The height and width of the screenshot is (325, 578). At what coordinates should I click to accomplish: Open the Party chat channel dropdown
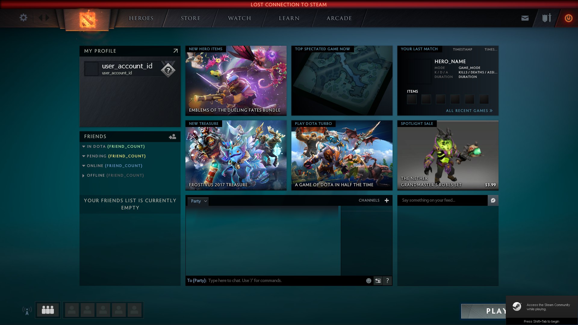[199, 201]
